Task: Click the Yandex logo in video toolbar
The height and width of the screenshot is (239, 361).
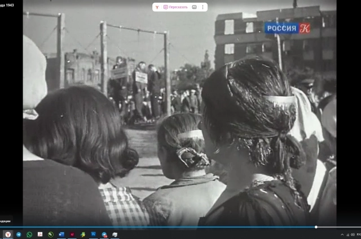Action: pyautogui.click(x=157, y=7)
